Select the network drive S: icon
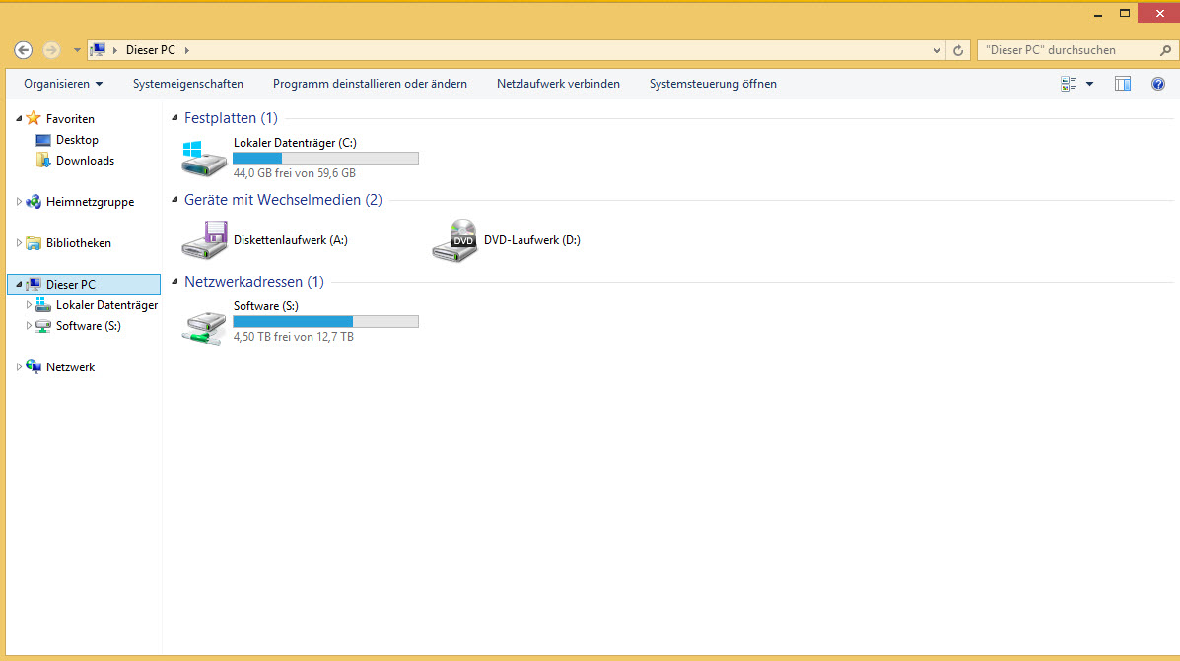This screenshot has width=1180, height=661. [204, 327]
